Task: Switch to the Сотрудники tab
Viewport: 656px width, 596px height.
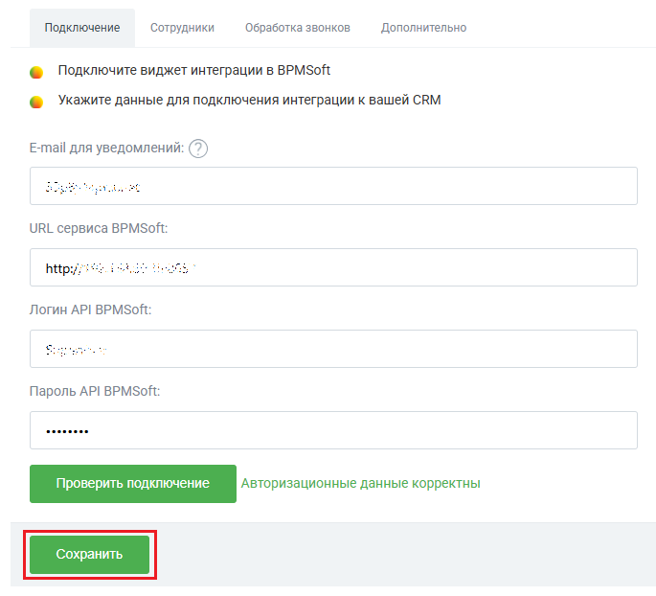Action: pos(182,28)
